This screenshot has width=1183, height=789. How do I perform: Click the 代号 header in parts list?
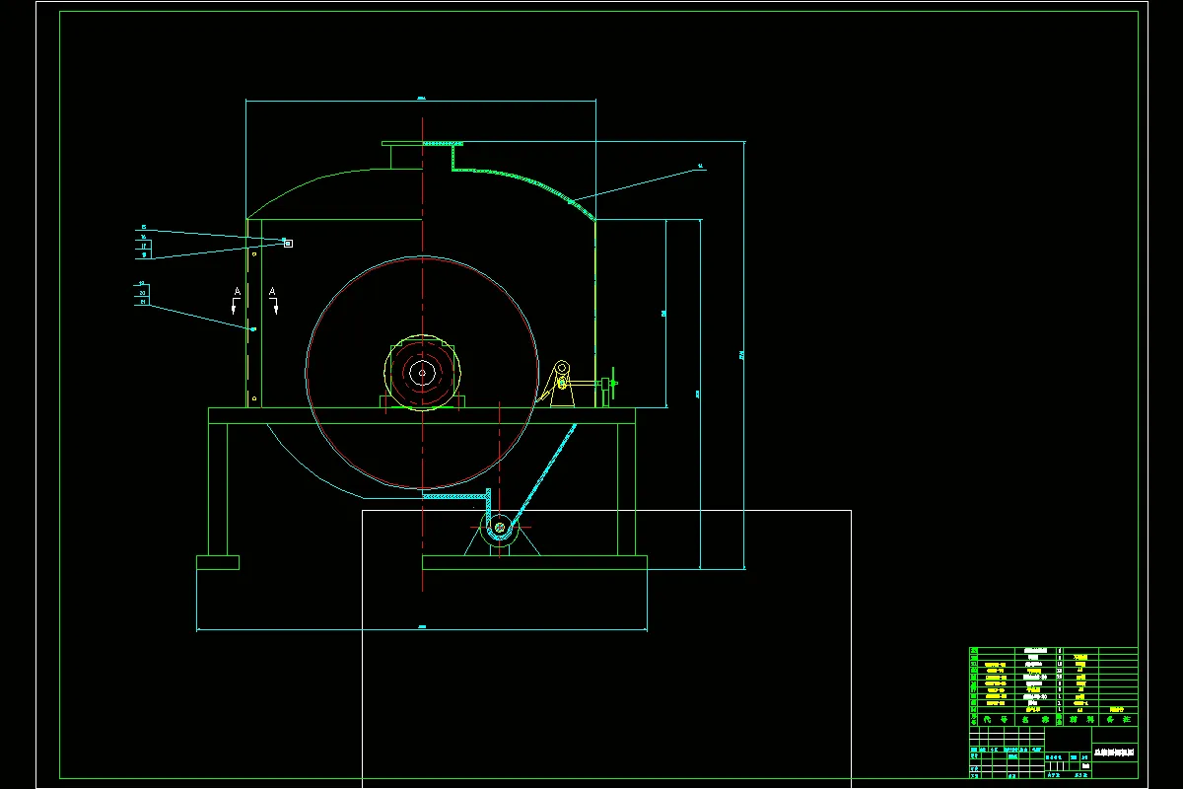coord(996,720)
